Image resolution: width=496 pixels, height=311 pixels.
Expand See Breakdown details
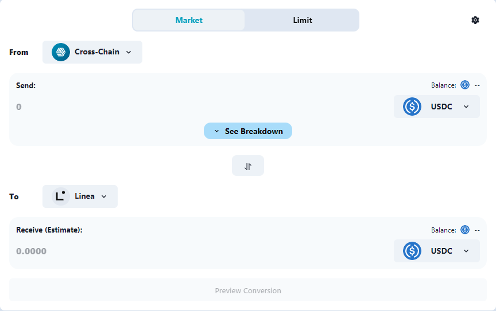(x=248, y=131)
